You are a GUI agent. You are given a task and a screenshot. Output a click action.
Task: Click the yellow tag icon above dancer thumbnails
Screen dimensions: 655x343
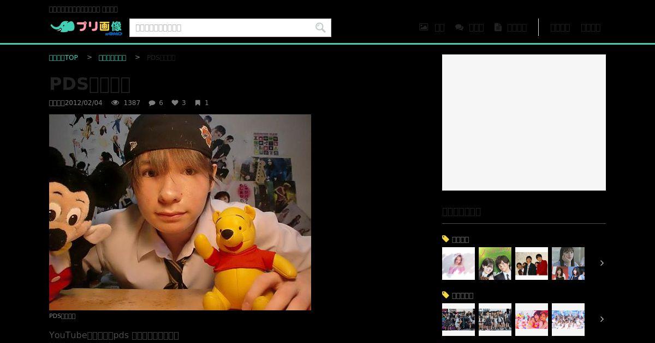click(x=445, y=295)
